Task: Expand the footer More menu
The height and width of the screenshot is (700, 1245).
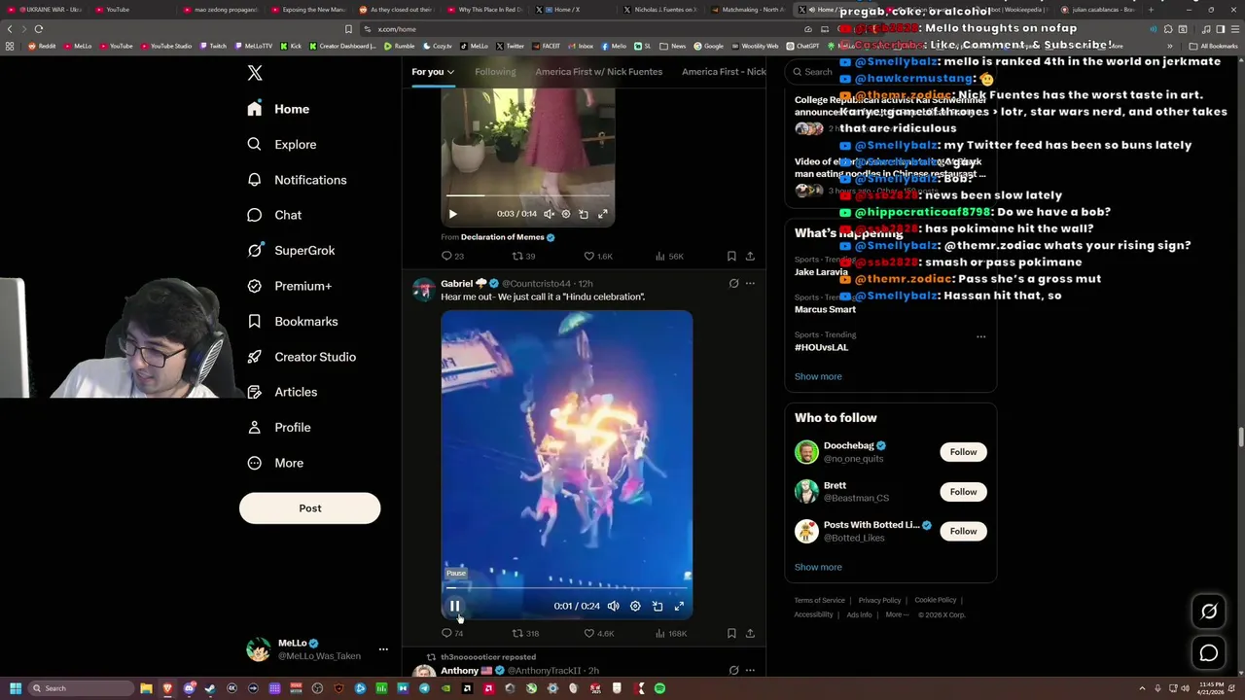Action: point(897,614)
